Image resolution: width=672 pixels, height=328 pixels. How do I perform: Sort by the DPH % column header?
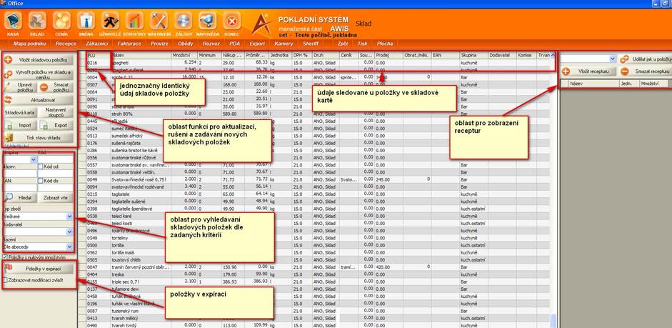pos(301,55)
